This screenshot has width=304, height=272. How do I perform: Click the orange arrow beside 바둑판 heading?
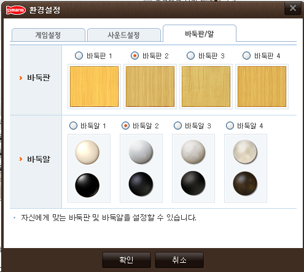(x=21, y=78)
